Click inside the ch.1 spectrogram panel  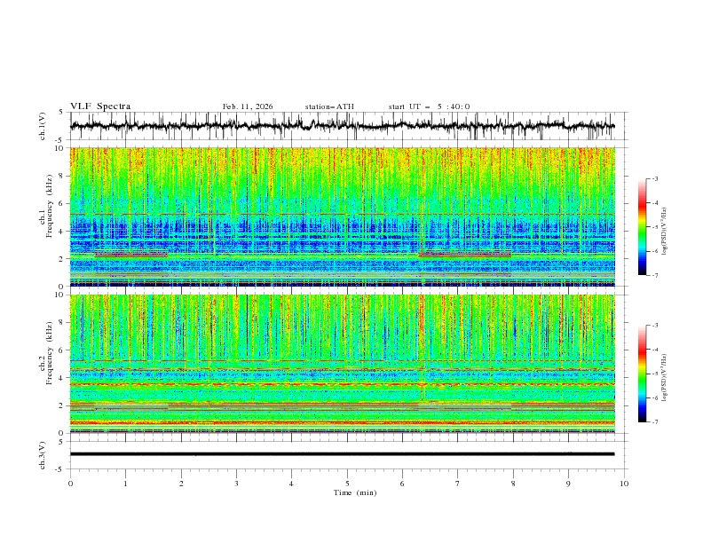click(342, 216)
